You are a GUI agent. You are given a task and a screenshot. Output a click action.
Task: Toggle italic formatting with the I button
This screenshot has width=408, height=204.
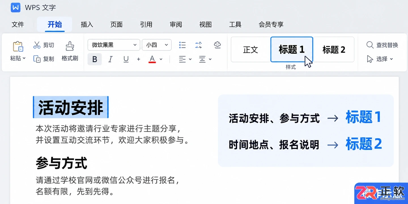(110, 59)
